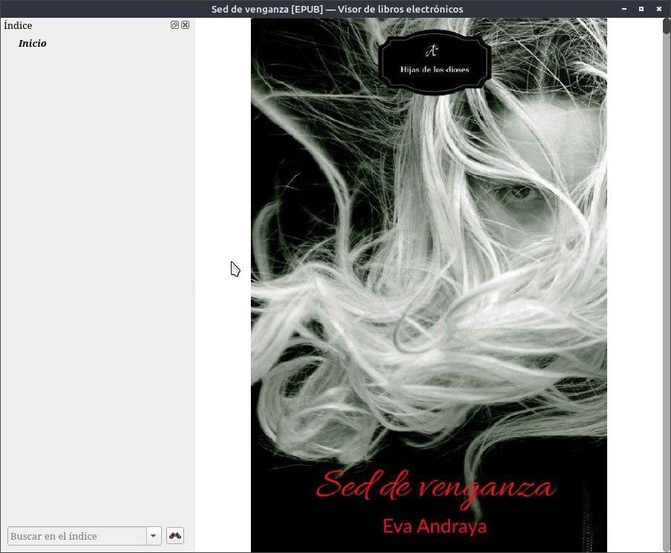The image size is (671, 553).
Task: Close the Índice panel
Action: click(186, 24)
